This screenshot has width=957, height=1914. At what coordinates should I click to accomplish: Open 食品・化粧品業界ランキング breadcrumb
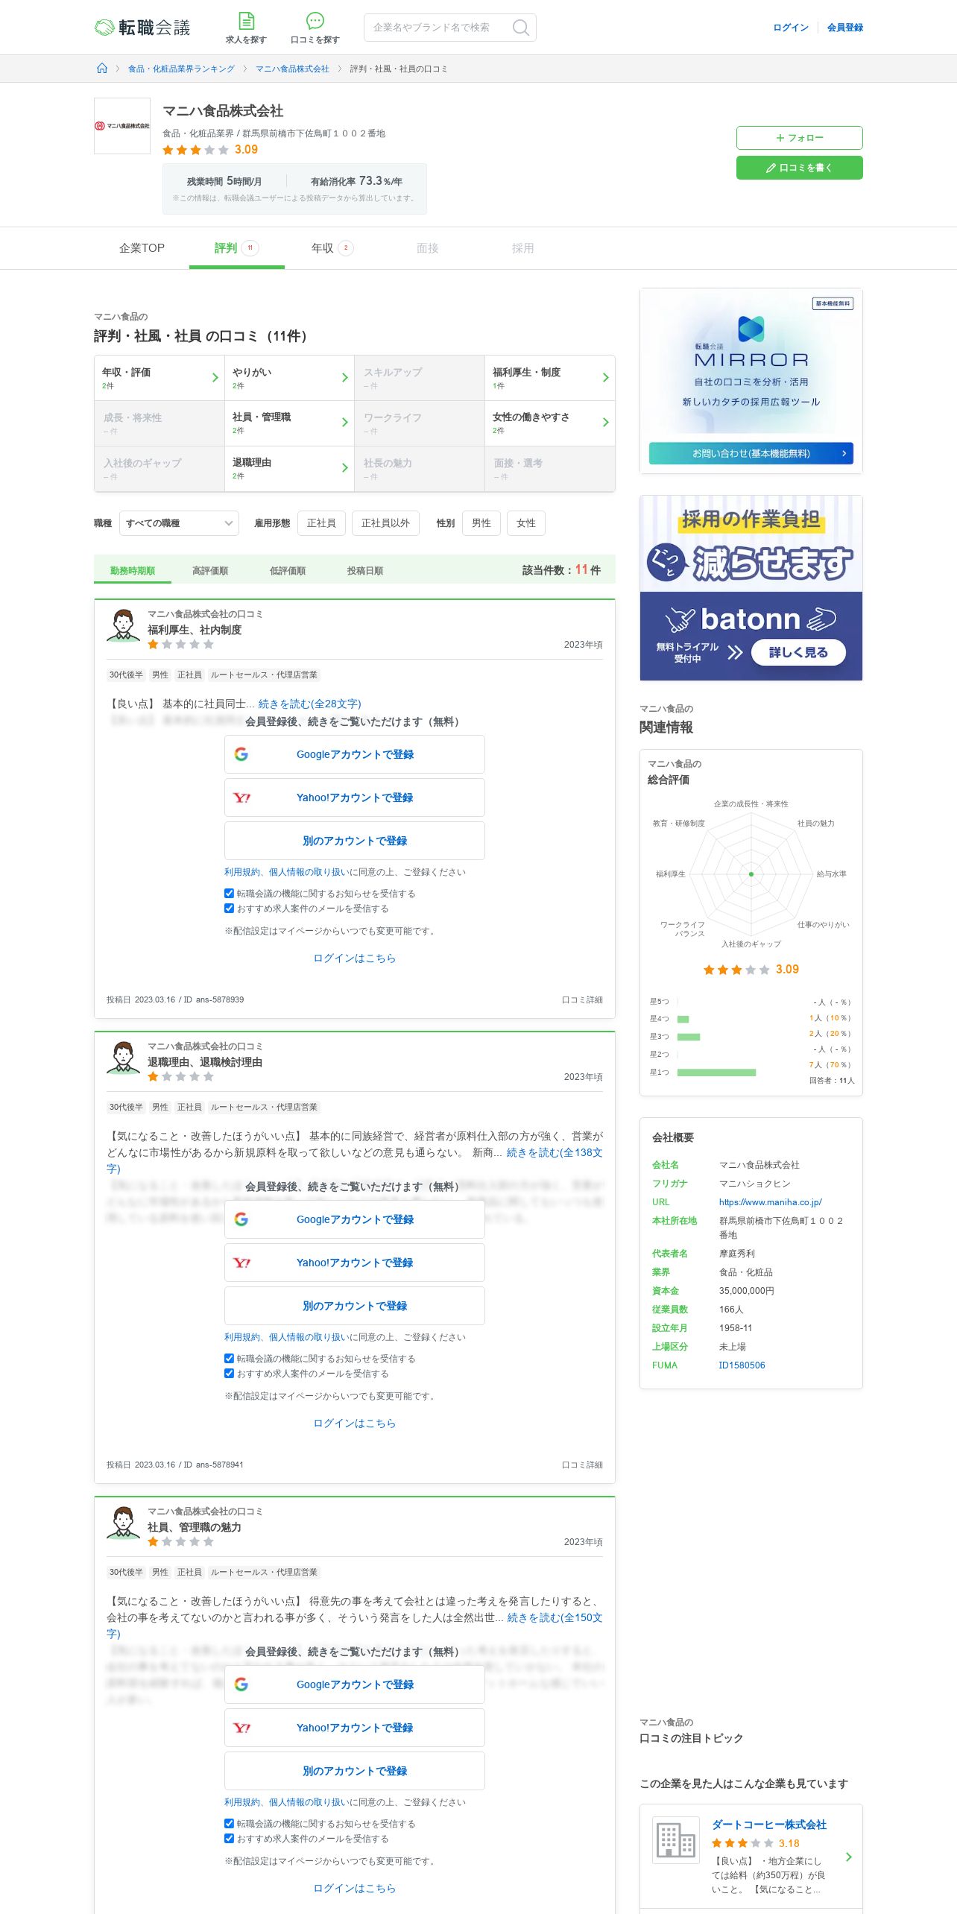[x=181, y=69]
